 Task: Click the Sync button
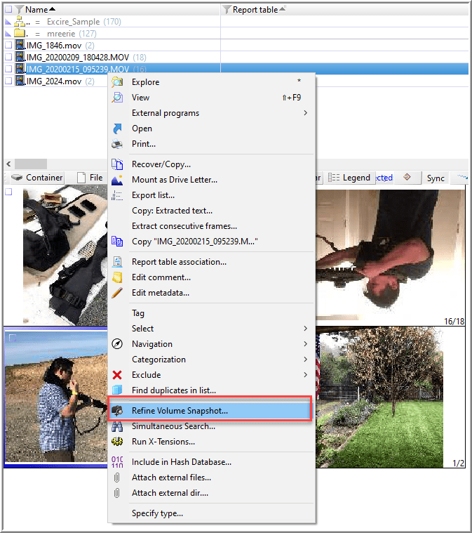pos(436,178)
